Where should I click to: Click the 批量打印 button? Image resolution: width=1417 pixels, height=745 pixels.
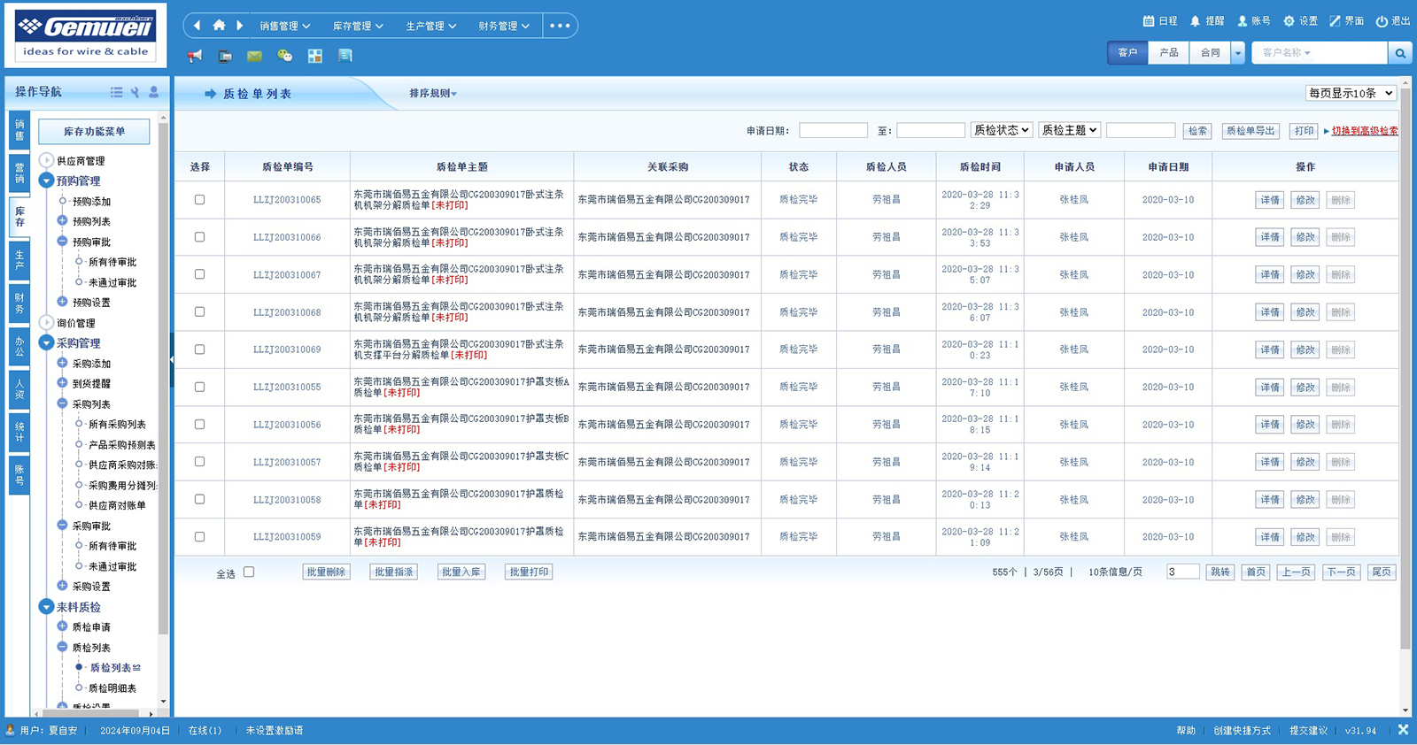529,572
